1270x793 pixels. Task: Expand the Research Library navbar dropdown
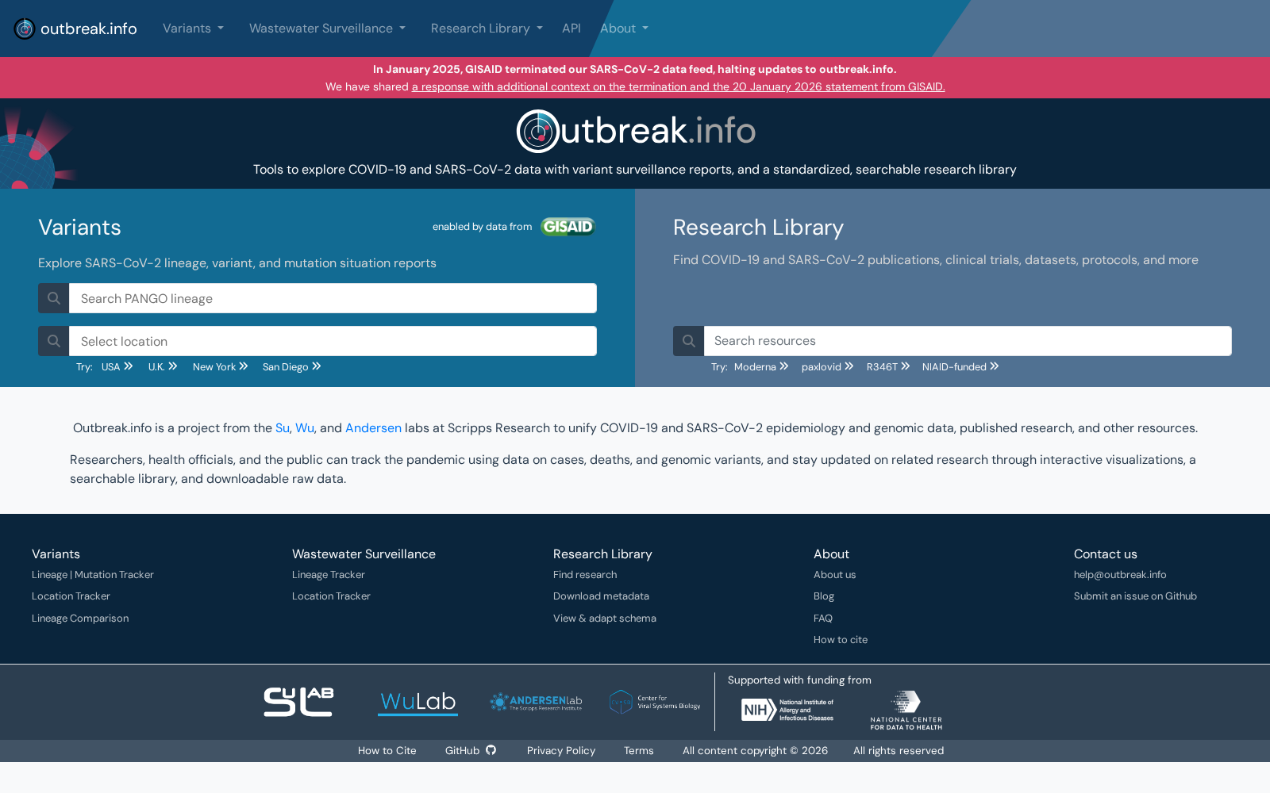point(487,29)
